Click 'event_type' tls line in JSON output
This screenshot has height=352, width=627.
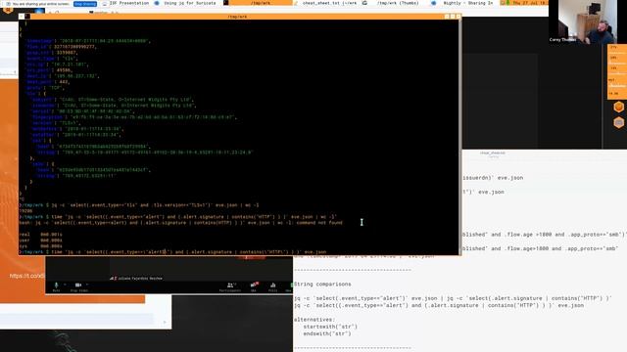point(53,59)
